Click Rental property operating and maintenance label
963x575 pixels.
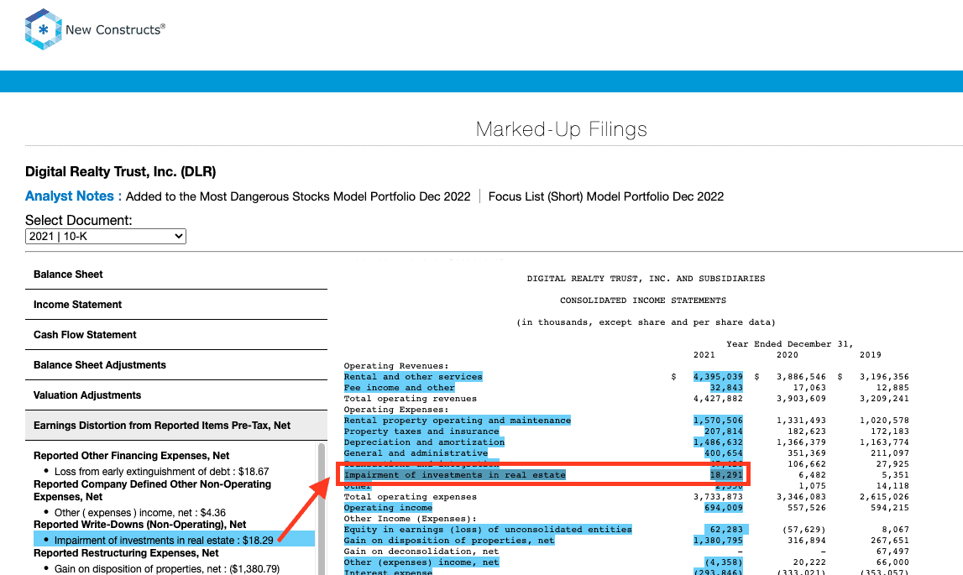coord(457,421)
